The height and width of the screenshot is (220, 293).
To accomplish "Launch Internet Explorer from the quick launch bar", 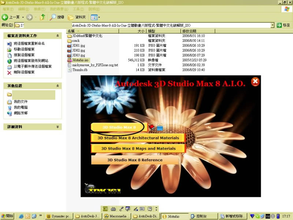I will tap(21, 216).
